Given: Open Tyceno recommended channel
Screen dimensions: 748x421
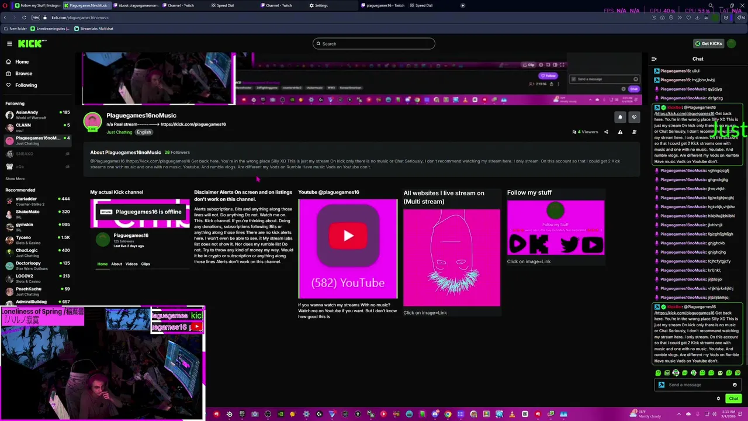Looking at the screenshot, I should click(x=37, y=240).
